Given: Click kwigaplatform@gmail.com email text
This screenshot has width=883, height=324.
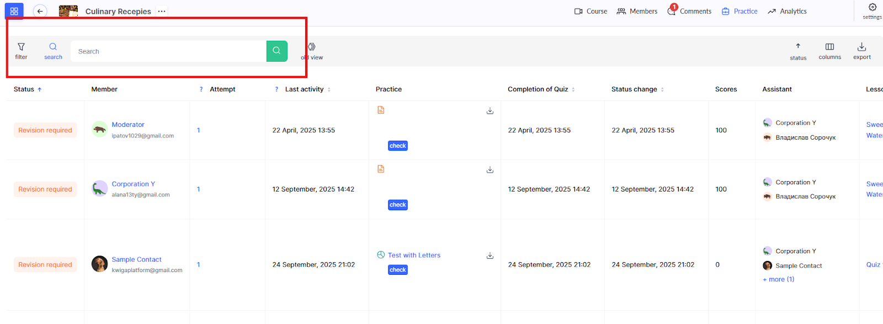Looking at the screenshot, I should pos(147,270).
